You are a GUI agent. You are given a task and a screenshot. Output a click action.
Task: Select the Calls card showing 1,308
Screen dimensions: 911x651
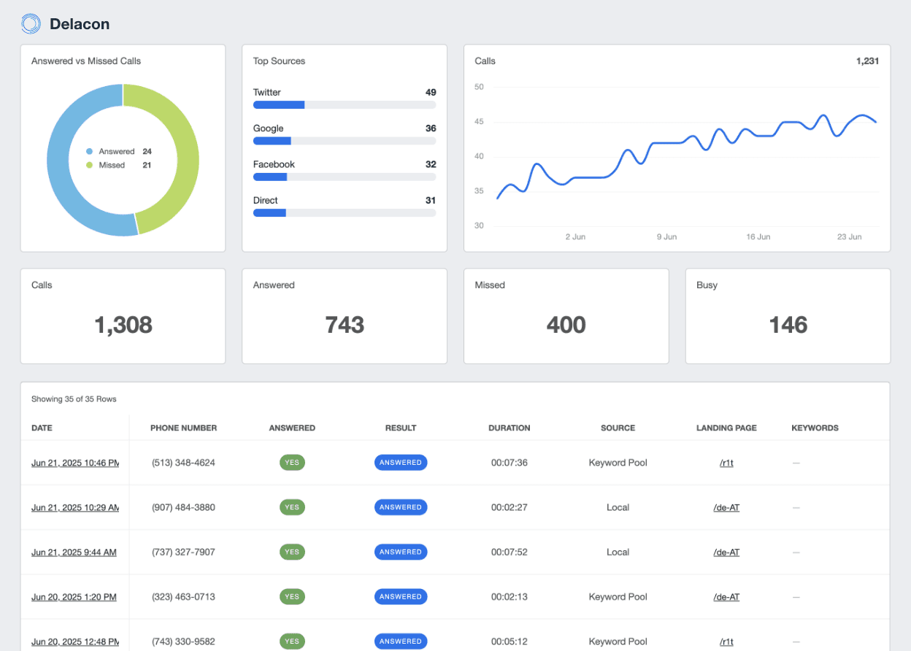(x=123, y=315)
